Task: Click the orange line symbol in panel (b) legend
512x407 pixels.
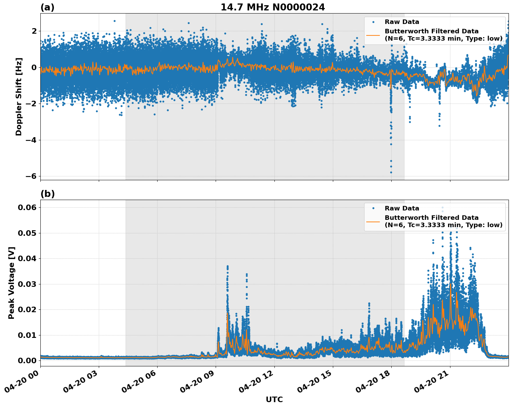Action: click(x=374, y=222)
